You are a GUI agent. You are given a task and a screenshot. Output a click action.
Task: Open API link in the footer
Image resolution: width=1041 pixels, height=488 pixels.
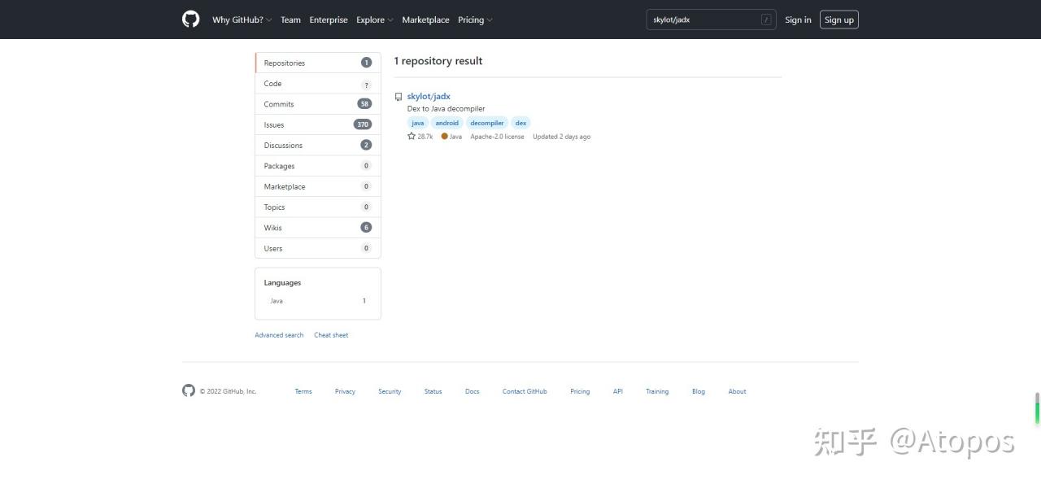(618, 391)
